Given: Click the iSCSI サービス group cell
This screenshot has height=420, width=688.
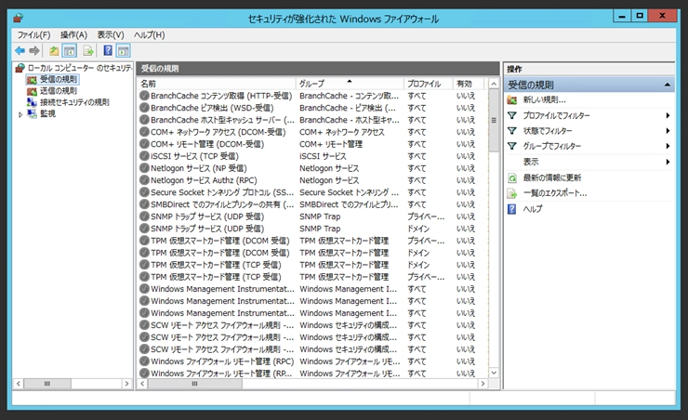Looking at the screenshot, I should tap(323, 156).
